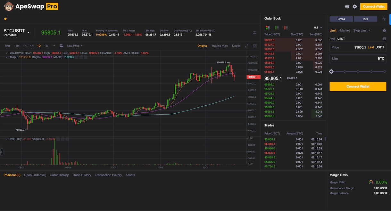Viewport: 391px width, 211px height.
Task: Open the Transaction History tab
Action: click(108, 175)
